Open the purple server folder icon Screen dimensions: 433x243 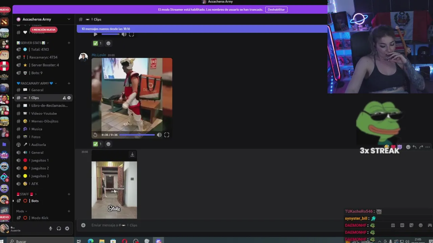click(4, 144)
